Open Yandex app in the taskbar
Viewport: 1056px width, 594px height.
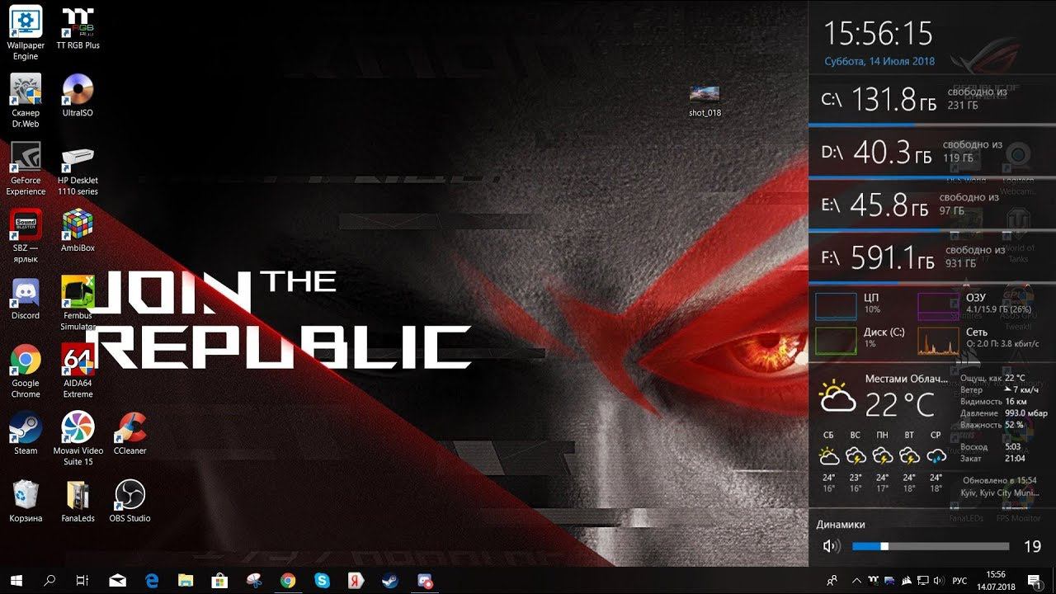point(356,580)
